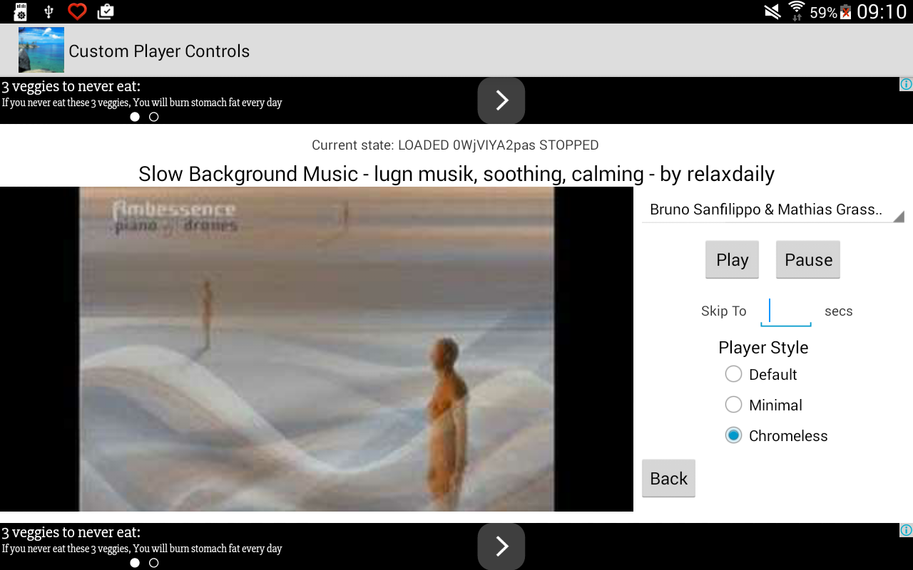Tap the red heart notification icon
Image resolution: width=913 pixels, height=570 pixels.
pos(77,11)
